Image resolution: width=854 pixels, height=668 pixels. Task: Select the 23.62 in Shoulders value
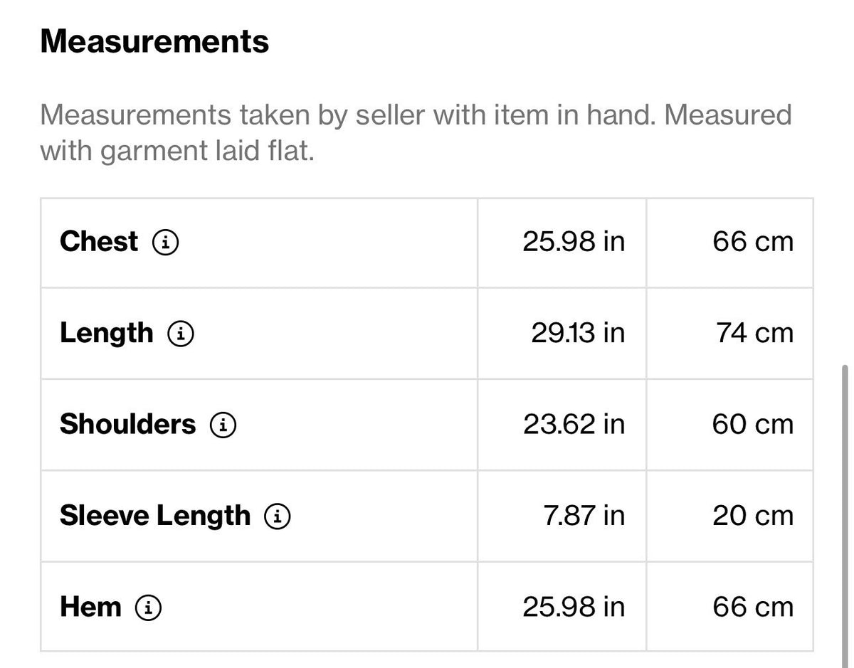point(574,425)
